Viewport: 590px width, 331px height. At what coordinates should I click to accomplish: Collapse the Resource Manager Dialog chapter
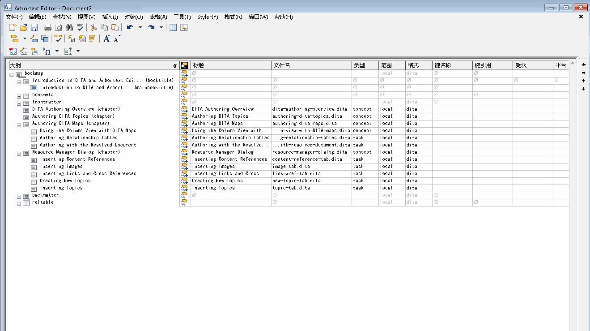click(x=19, y=154)
